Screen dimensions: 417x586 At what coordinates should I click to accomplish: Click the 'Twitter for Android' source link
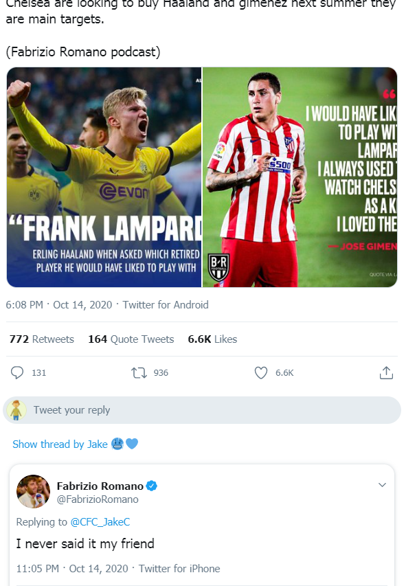[166, 304]
